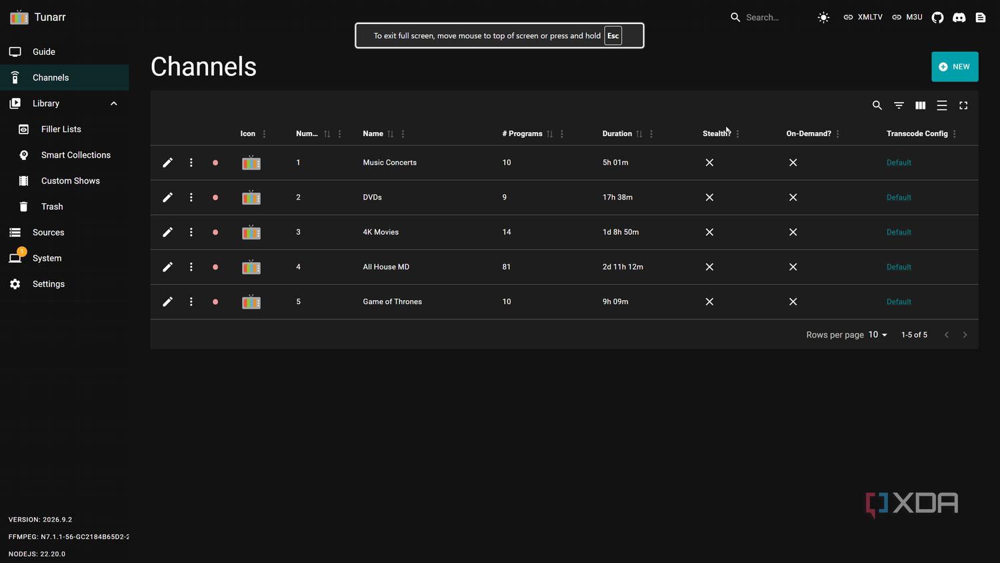
Task: Open Trash in sidebar
Action: [x=65, y=207]
